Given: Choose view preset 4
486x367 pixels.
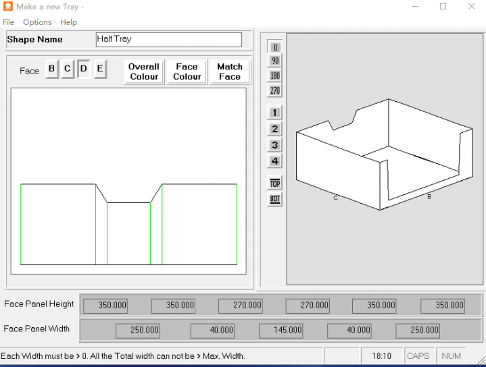Looking at the screenshot, I should pyautogui.click(x=274, y=161).
